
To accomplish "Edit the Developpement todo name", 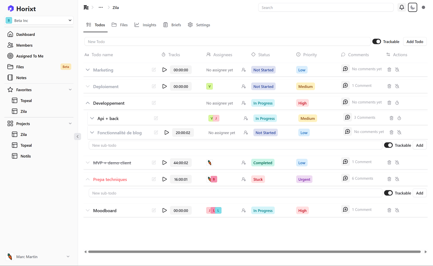I will (154, 103).
